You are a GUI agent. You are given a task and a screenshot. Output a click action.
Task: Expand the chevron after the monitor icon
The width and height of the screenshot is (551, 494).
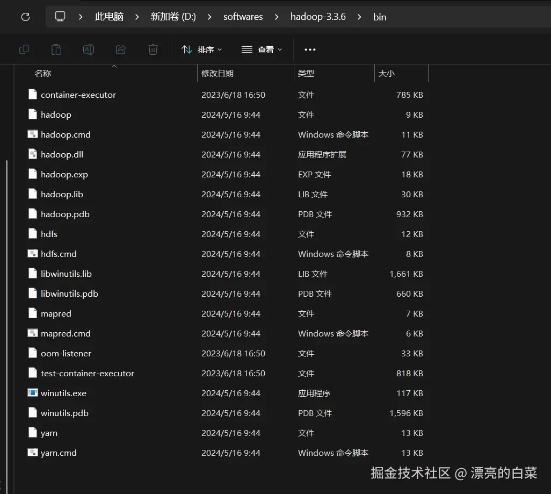point(81,17)
